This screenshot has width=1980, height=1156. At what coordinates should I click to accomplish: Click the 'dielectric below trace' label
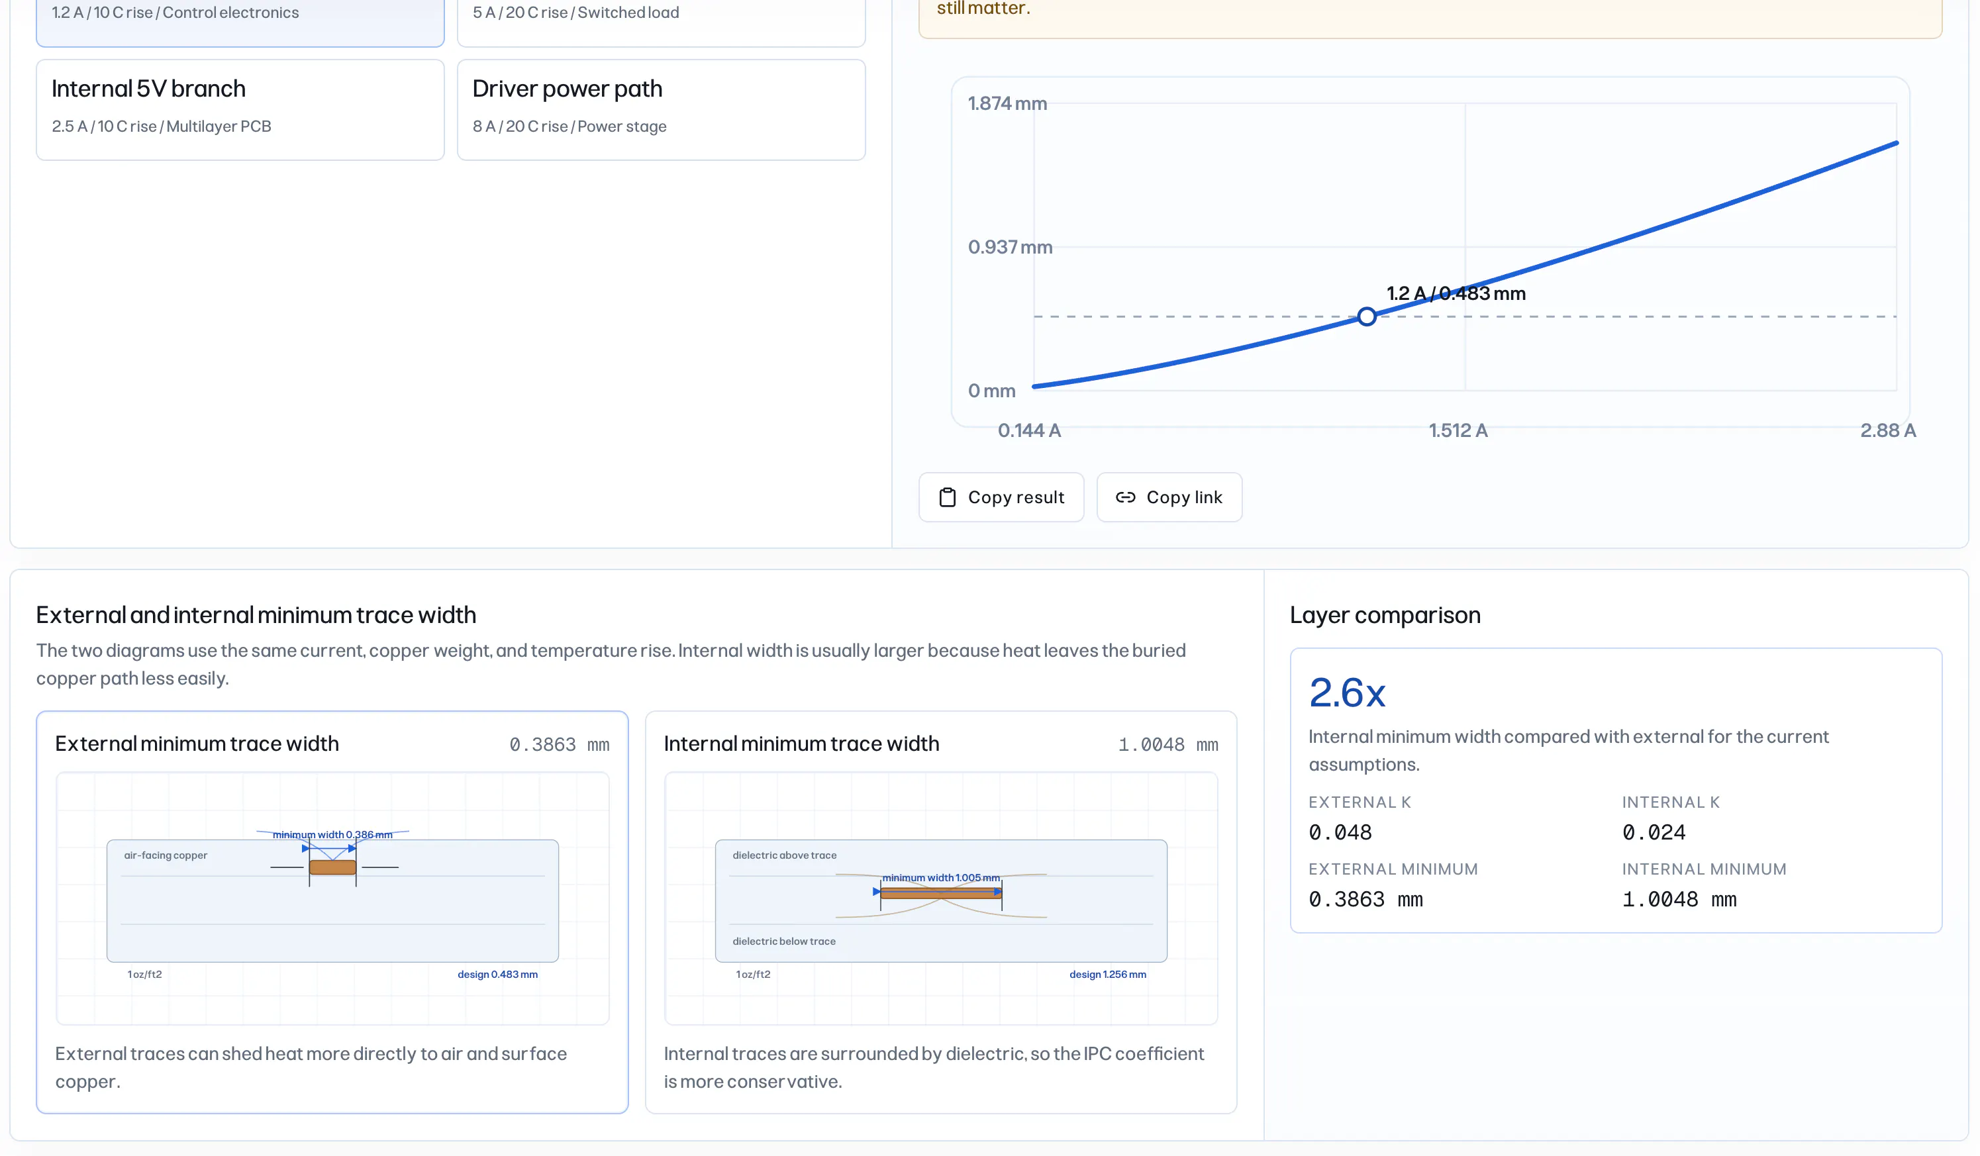pyautogui.click(x=783, y=941)
